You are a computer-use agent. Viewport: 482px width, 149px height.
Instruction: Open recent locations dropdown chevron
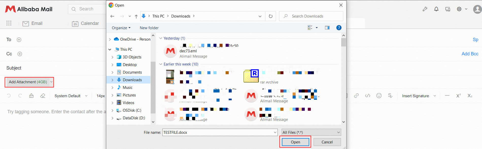(130, 16)
